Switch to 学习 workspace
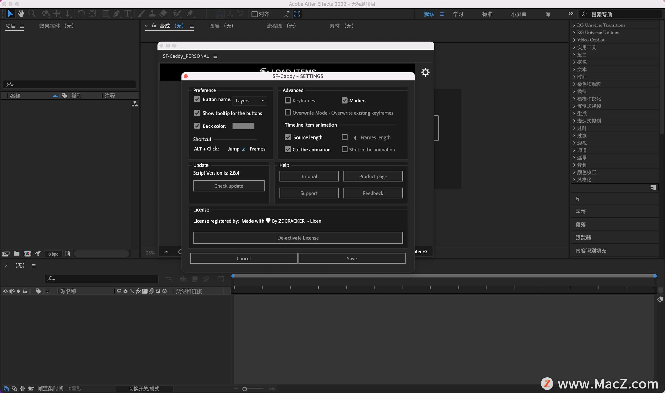 coord(458,14)
